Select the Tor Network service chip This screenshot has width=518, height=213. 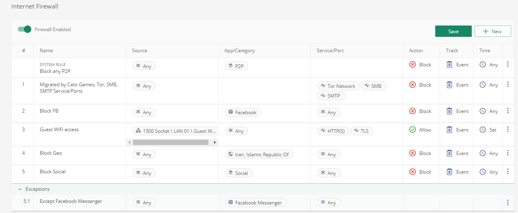pyautogui.click(x=338, y=86)
